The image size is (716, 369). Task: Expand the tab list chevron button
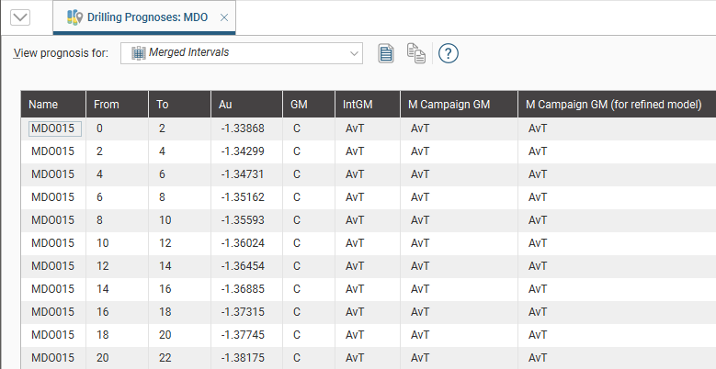[19, 17]
